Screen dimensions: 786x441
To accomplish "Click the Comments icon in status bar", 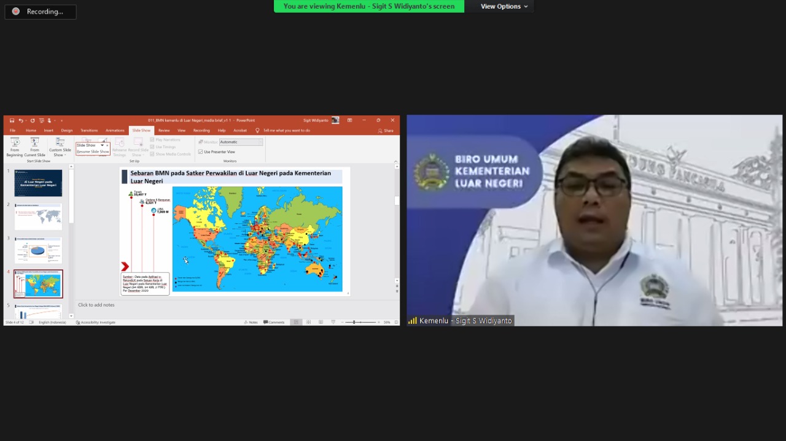I will [274, 322].
